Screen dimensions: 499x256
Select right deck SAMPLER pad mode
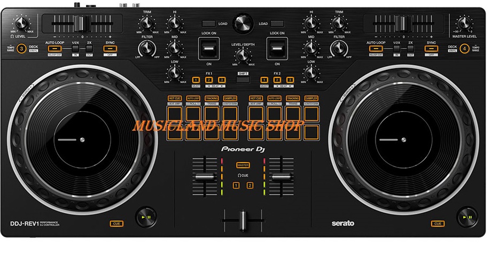point(311,99)
